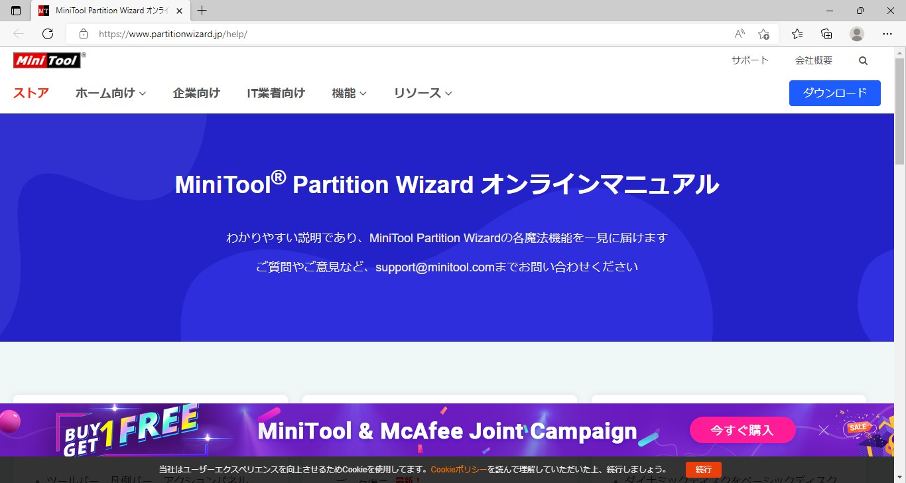Expand the リソース dropdown menu

tap(422, 94)
